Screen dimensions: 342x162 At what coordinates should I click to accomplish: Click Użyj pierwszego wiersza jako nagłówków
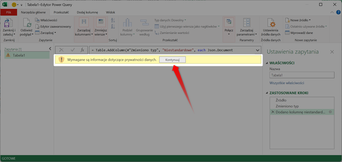pyautogui.click(x=187, y=26)
